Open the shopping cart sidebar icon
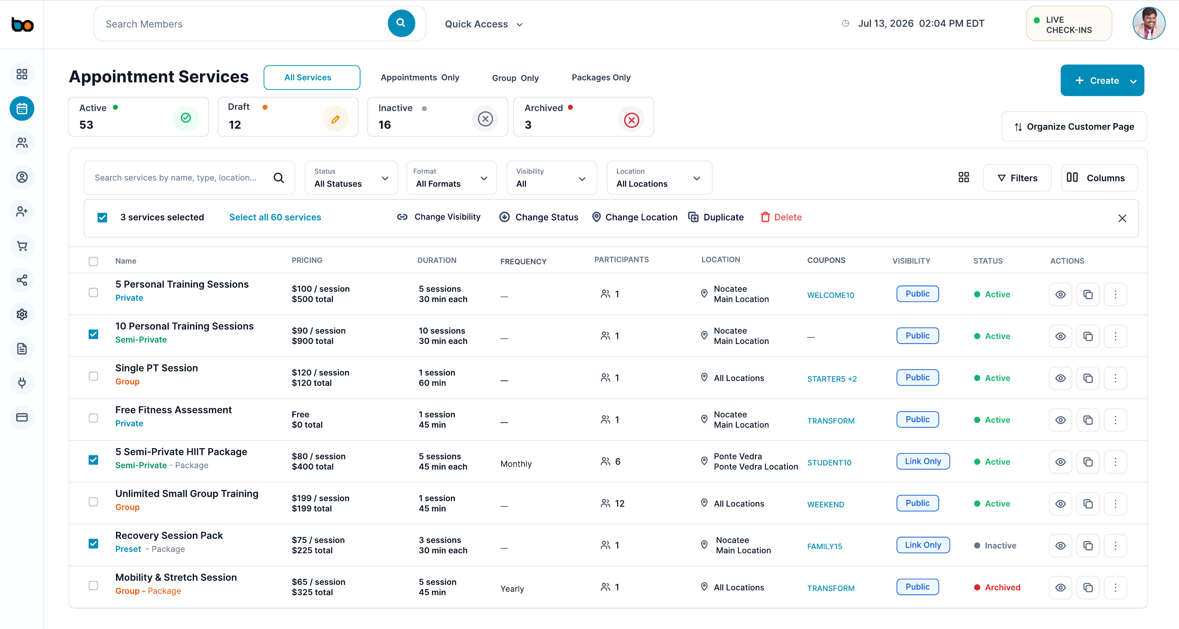Screen dimensions: 1179x629 click(x=21, y=246)
